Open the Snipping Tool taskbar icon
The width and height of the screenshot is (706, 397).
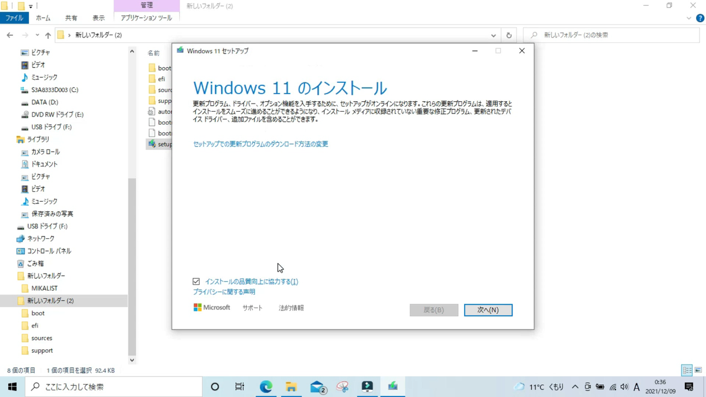342,386
